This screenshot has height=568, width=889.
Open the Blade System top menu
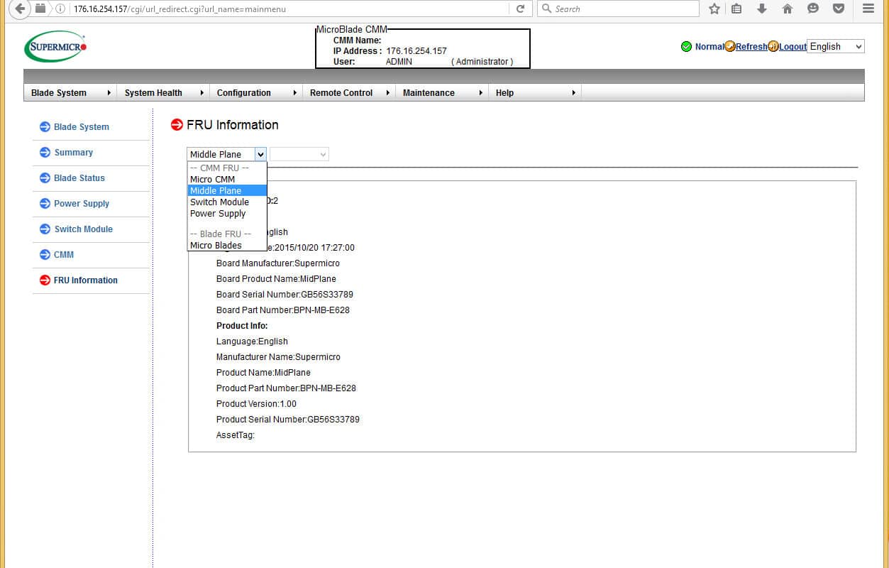70,92
